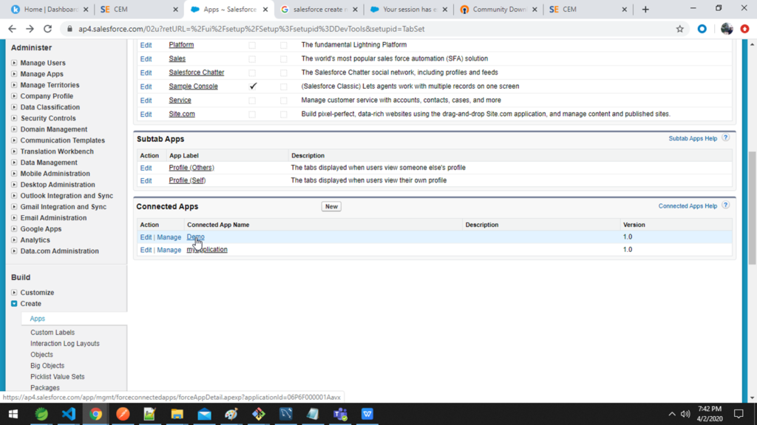This screenshot has height=425, width=757.
Task: Toggle second checkbox in Platform row
Action: (x=283, y=45)
